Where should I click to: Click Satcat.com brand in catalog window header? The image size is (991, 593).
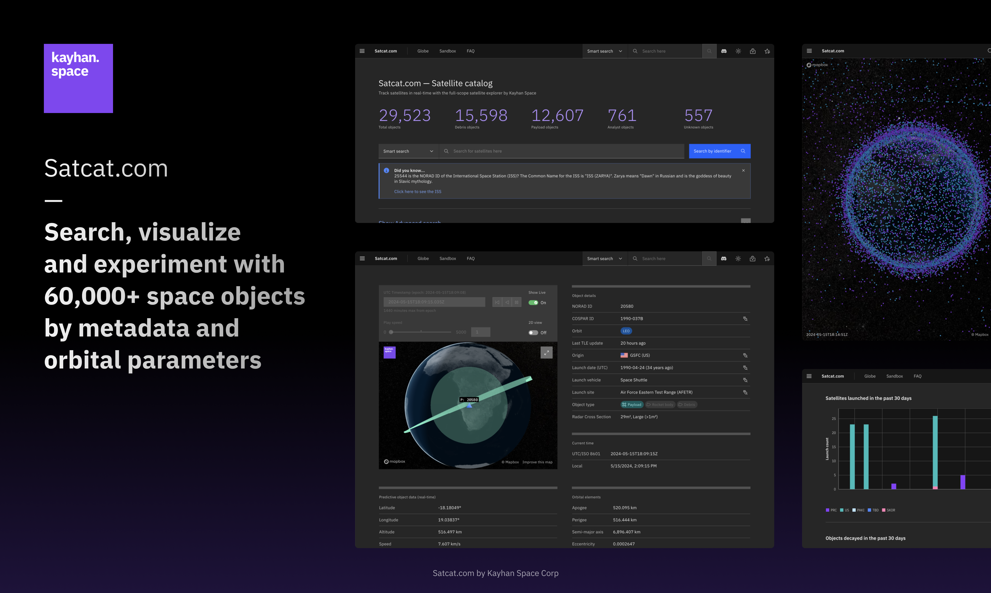(386, 51)
